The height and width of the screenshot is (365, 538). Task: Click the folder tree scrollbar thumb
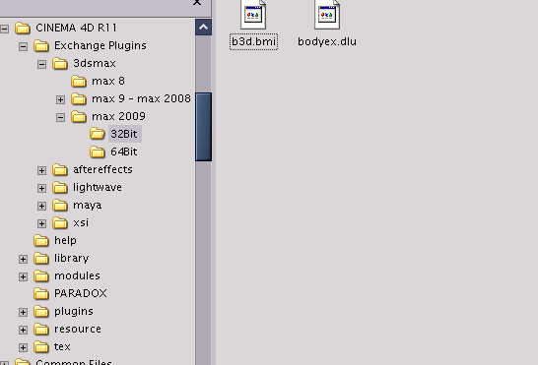pos(203,127)
